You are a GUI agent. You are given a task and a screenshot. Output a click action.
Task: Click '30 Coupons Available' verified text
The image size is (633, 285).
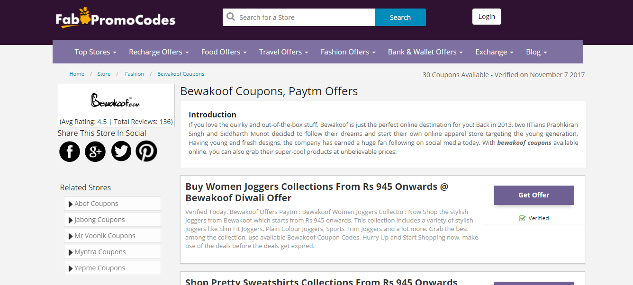point(504,75)
